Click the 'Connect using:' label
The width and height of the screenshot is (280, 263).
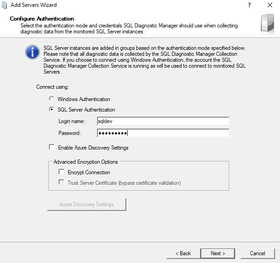coord(53,87)
